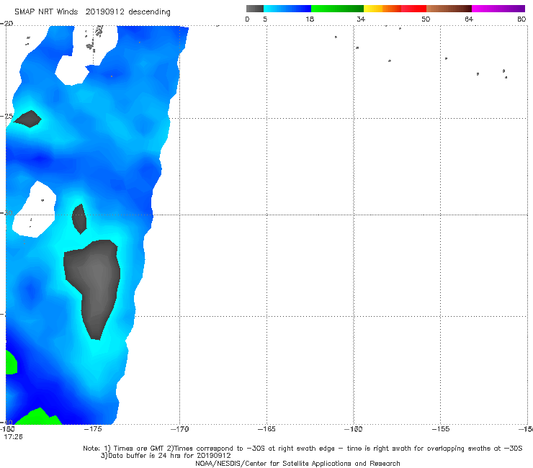Click the '-175' longitude axis label
This screenshot has height=468, width=533.
click(x=93, y=429)
